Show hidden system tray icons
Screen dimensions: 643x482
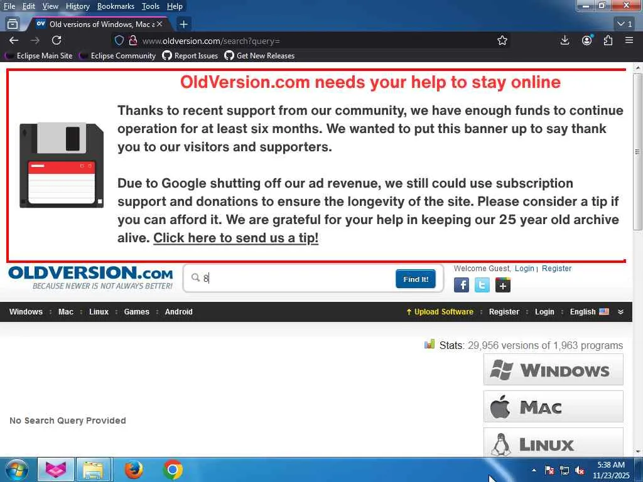534,470
